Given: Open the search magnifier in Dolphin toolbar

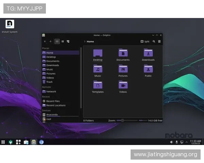Looking at the screenshot, I should tap(154, 41).
